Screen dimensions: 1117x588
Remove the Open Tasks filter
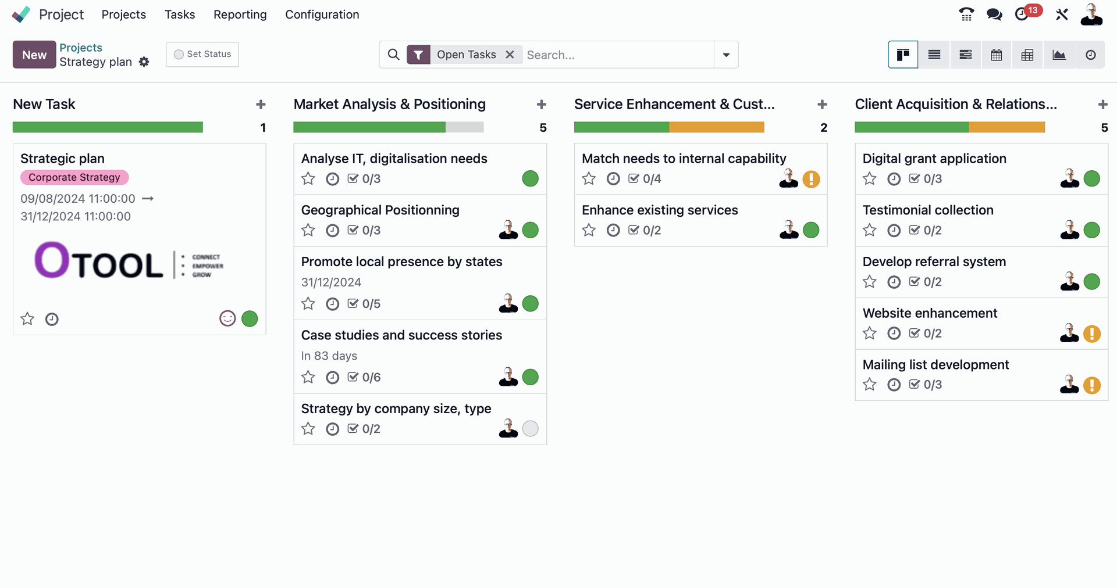510,54
